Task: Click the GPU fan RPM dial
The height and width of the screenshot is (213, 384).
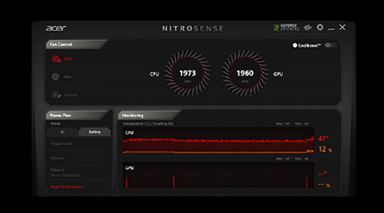Action: 245,74
